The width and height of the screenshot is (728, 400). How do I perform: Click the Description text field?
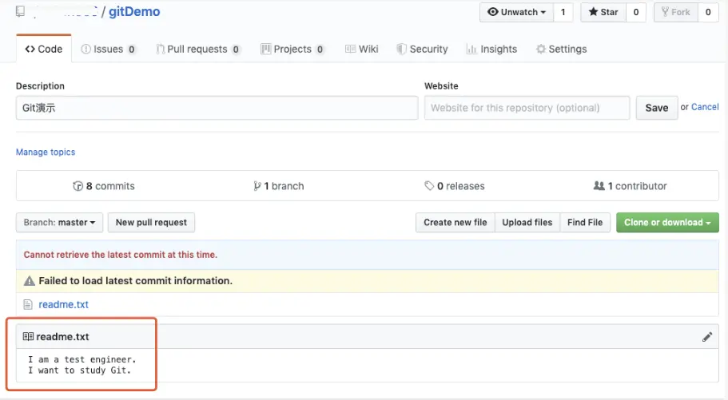click(217, 108)
